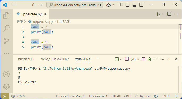Close the uppercase.py tab
Image resolution: width=182 pixels, height=99 pixels.
[x=45, y=14]
